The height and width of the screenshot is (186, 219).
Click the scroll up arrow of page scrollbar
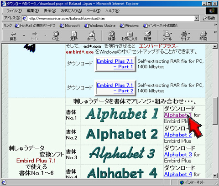tap(214, 46)
